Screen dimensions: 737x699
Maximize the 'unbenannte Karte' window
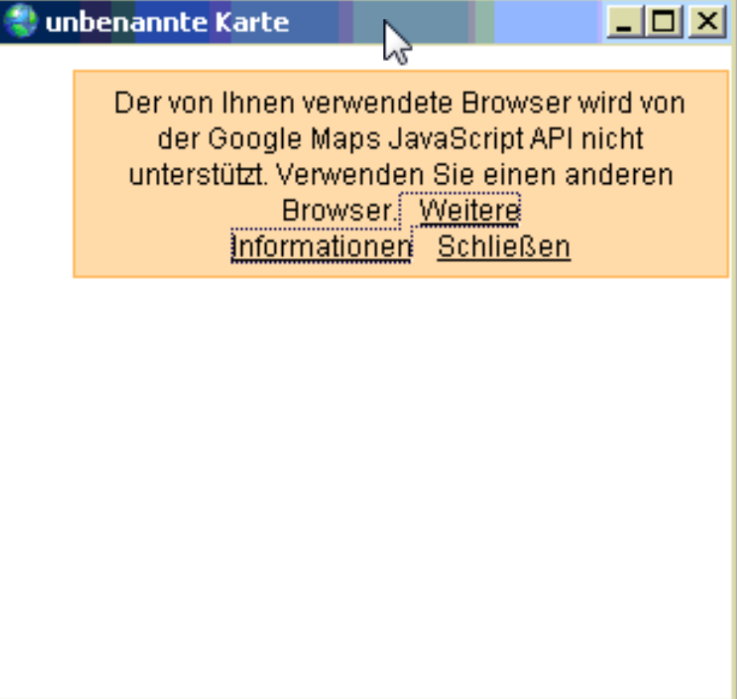tap(664, 21)
